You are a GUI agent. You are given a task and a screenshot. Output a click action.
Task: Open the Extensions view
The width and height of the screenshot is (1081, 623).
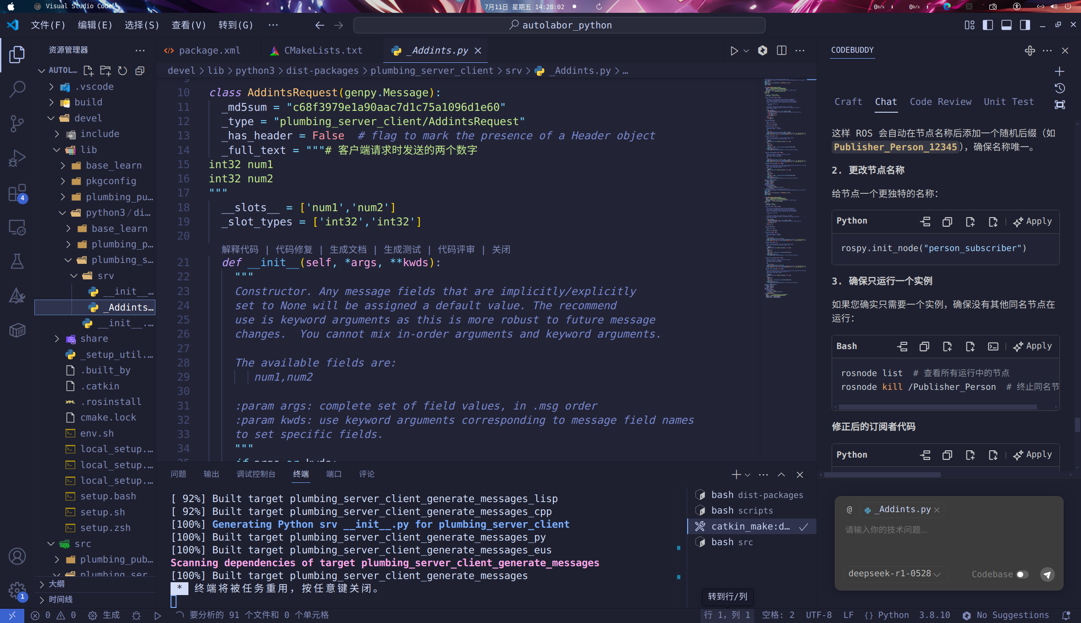click(x=17, y=193)
